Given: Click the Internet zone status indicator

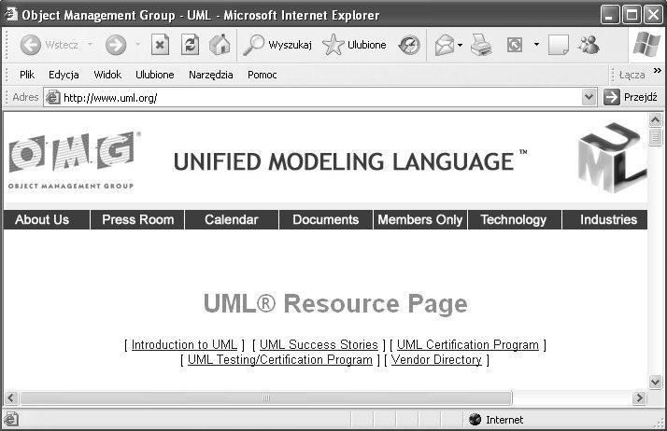Looking at the screenshot, I should point(496,420).
